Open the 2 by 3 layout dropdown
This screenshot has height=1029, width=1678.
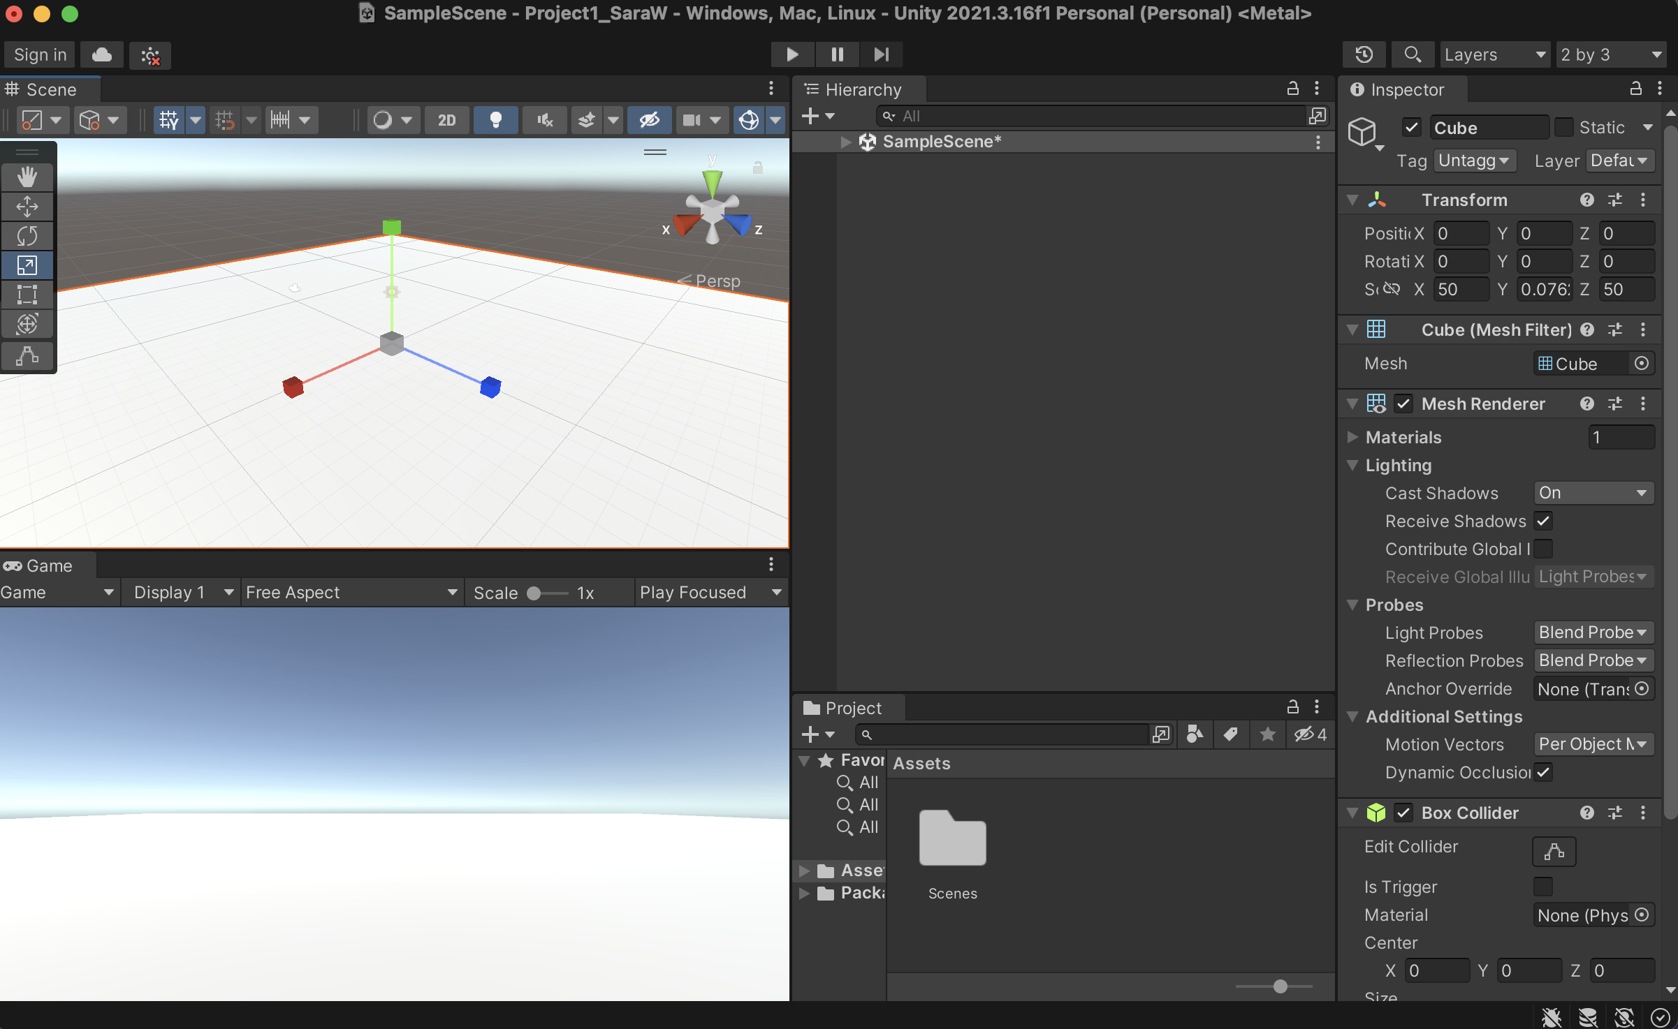[1611, 54]
